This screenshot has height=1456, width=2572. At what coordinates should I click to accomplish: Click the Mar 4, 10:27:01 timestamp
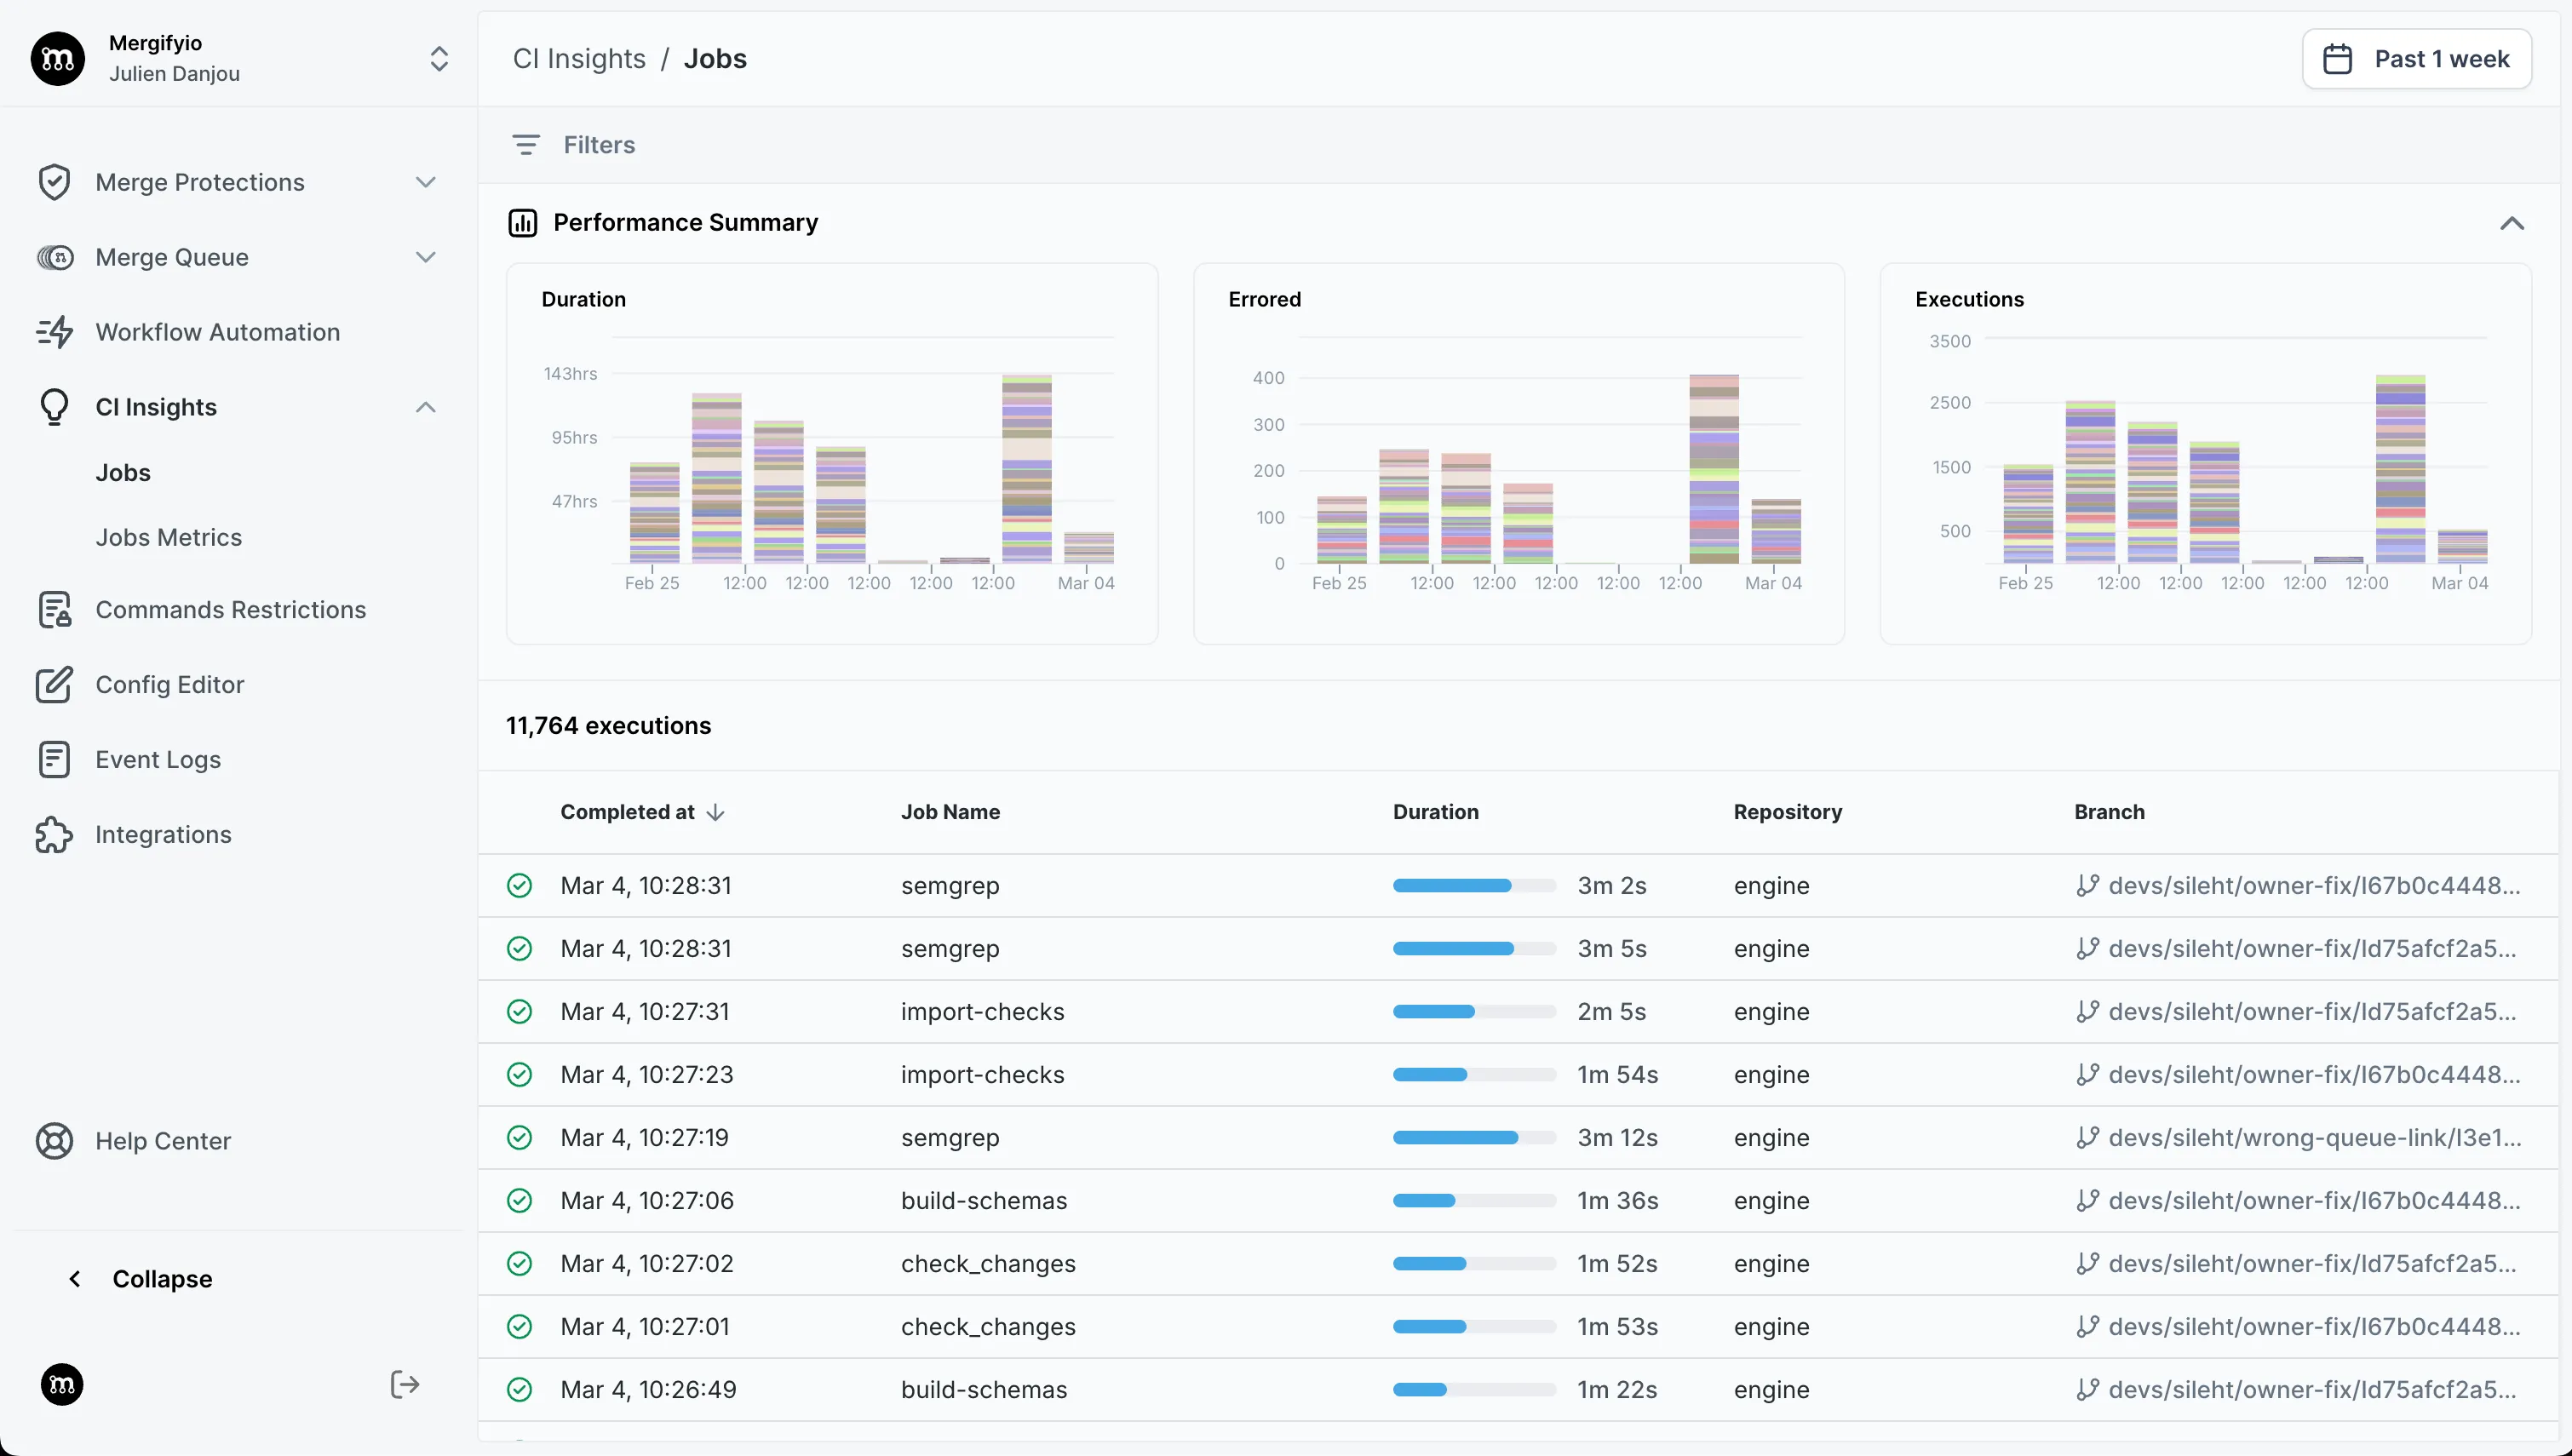coord(645,1327)
